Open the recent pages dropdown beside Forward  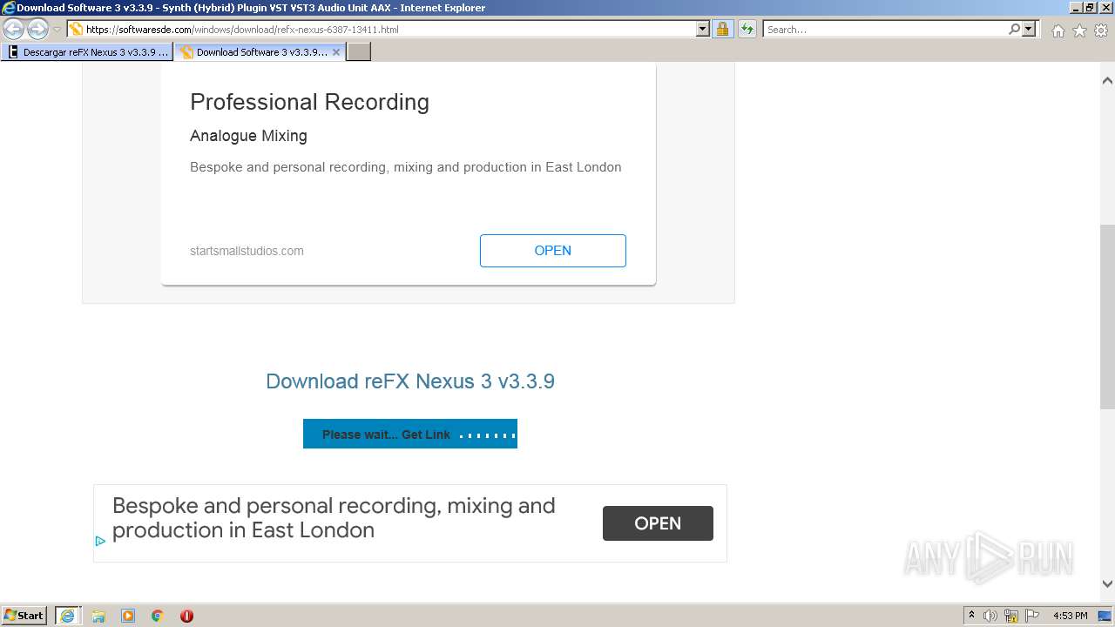tap(57, 30)
